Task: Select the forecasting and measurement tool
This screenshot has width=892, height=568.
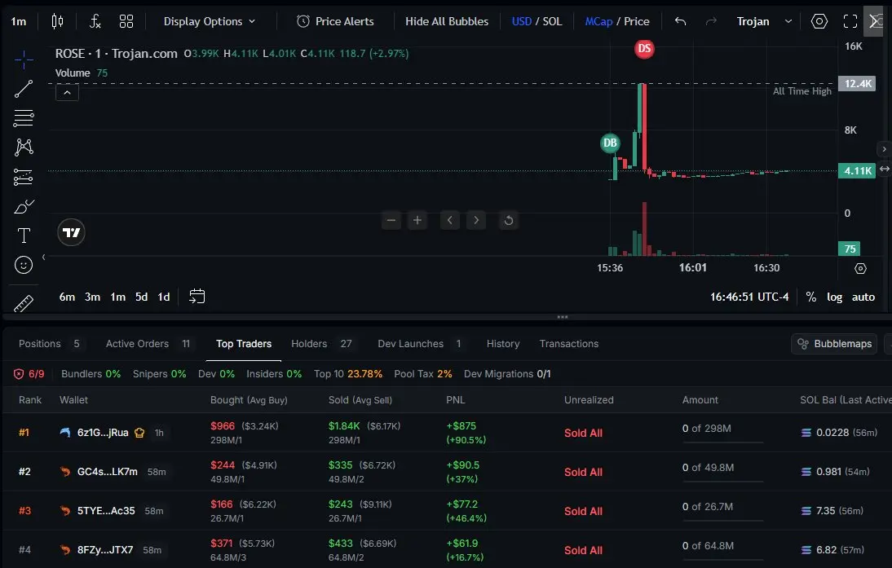Action: click(24, 177)
